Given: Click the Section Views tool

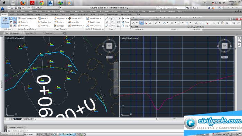Looking at the screenshot, I should tap(94, 26).
